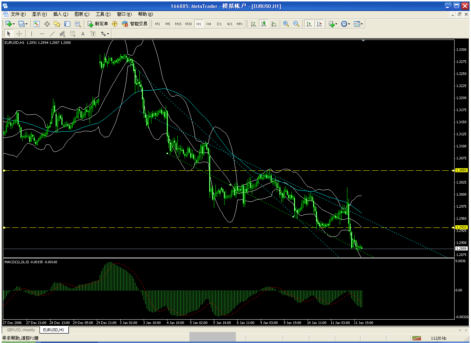This screenshot has width=471, height=343.
Task: Switch chart to M1 timeframe
Action: [158, 24]
